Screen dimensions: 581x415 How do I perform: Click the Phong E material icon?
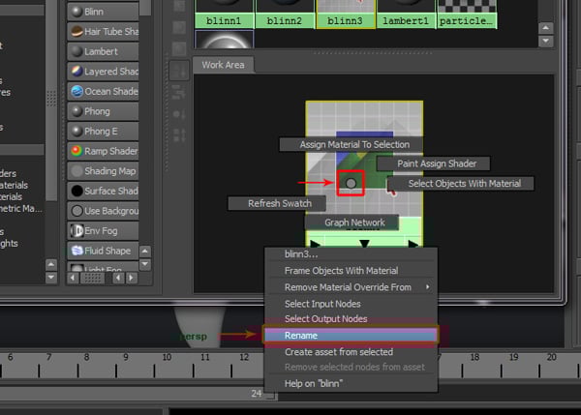[x=77, y=131]
